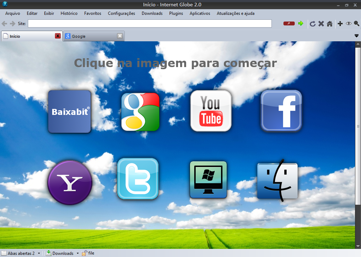Viewport: 361px width, 257px height.
Task: Expand the Abas abertas 2 dropdown
Action: (x=39, y=253)
